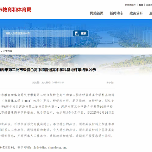Click the 发文日期 2025-02-24 text
Screen dimensions: 152x152
pos(53,83)
